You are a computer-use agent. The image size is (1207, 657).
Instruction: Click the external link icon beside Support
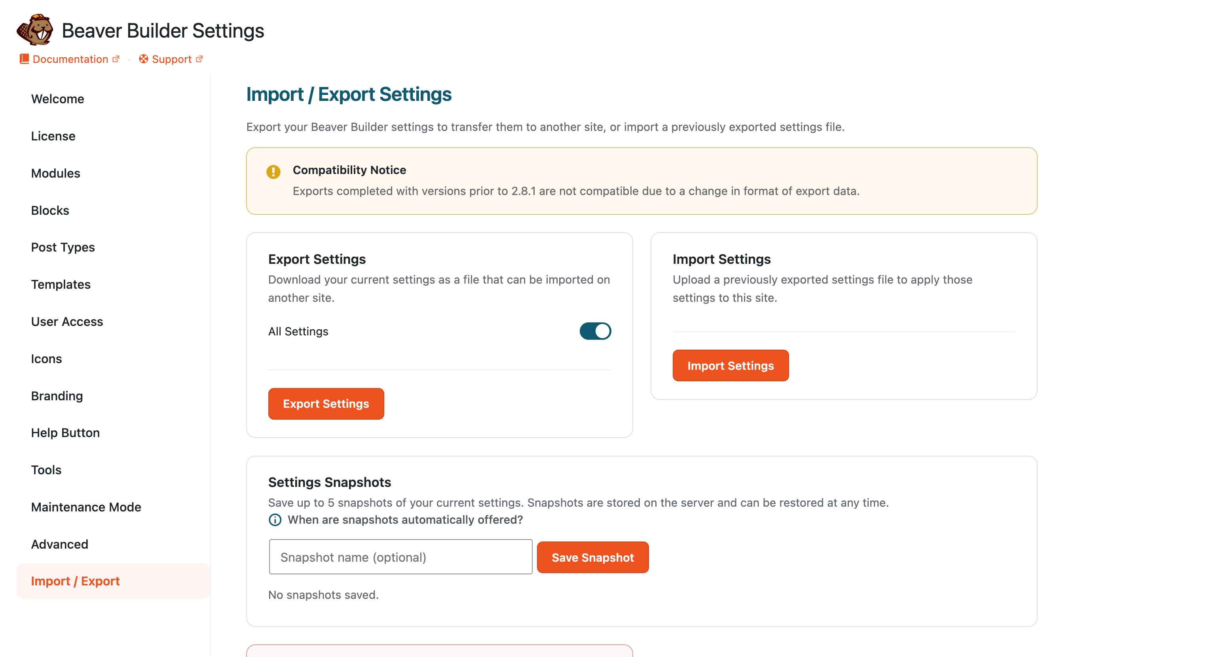click(199, 59)
